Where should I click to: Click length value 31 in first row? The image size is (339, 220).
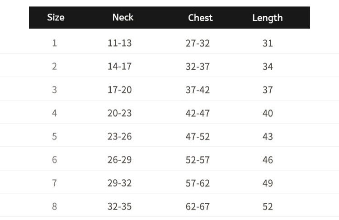268,43
